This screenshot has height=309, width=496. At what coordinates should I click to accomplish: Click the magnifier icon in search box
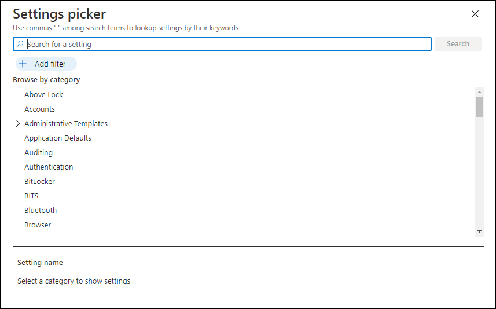[20, 43]
